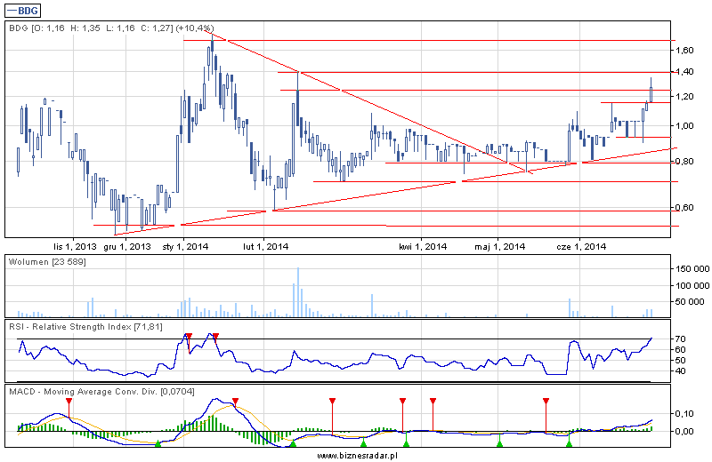The height and width of the screenshot is (462, 712).
Task: Click first red overbought marker on RSI
Action: 188,336
